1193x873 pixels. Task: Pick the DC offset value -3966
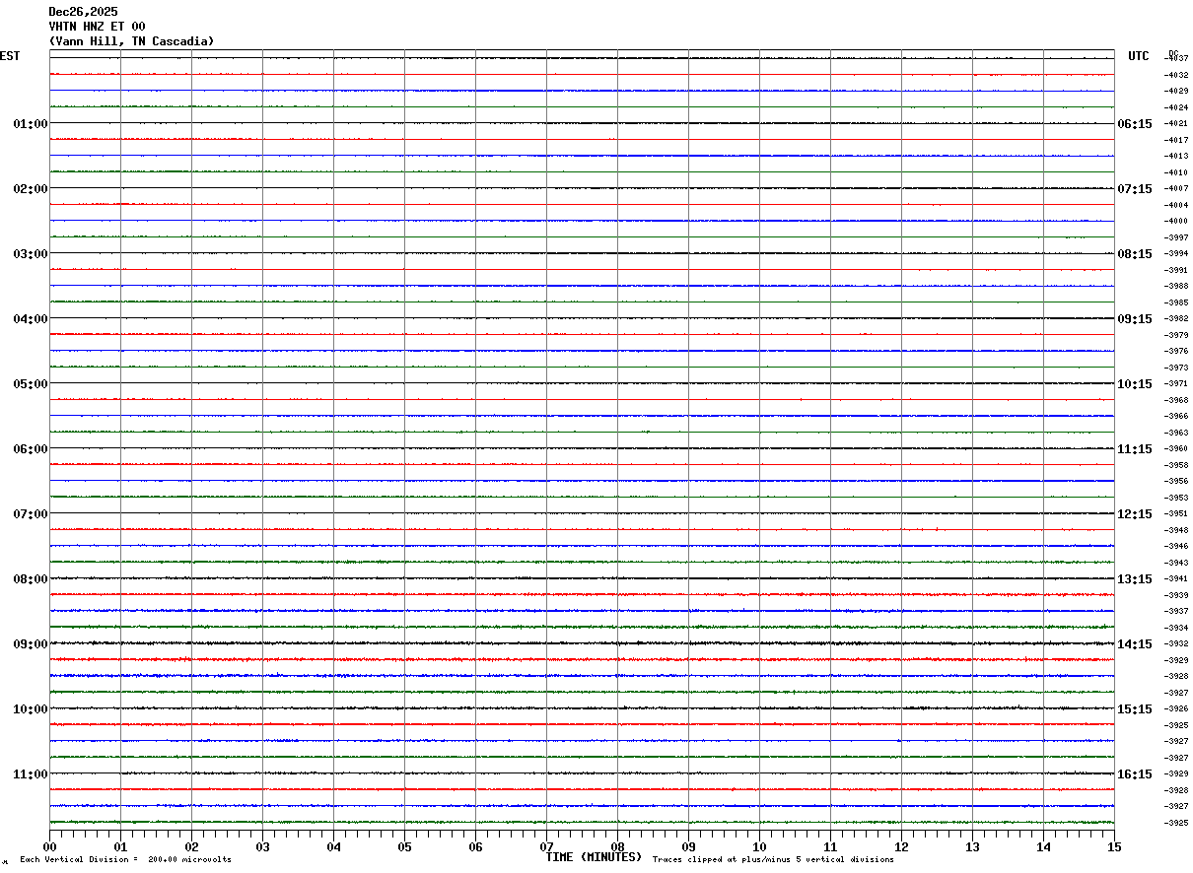(x=1176, y=417)
